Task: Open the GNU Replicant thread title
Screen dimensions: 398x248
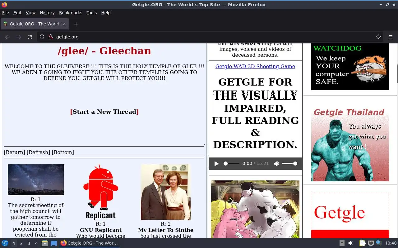Action: (x=101, y=230)
